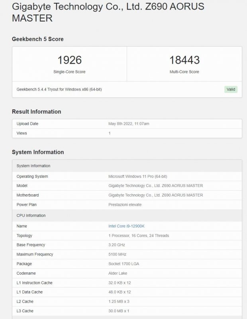This screenshot has height=319, width=247.
Task: Select the single-core score 1926
Action: click(x=70, y=60)
